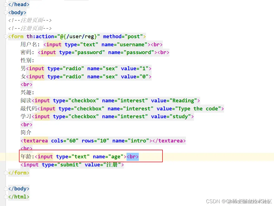Image resolution: width=274 pixels, height=206 pixels.
Task: Click the name="age" attribute
Action: [108, 157]
